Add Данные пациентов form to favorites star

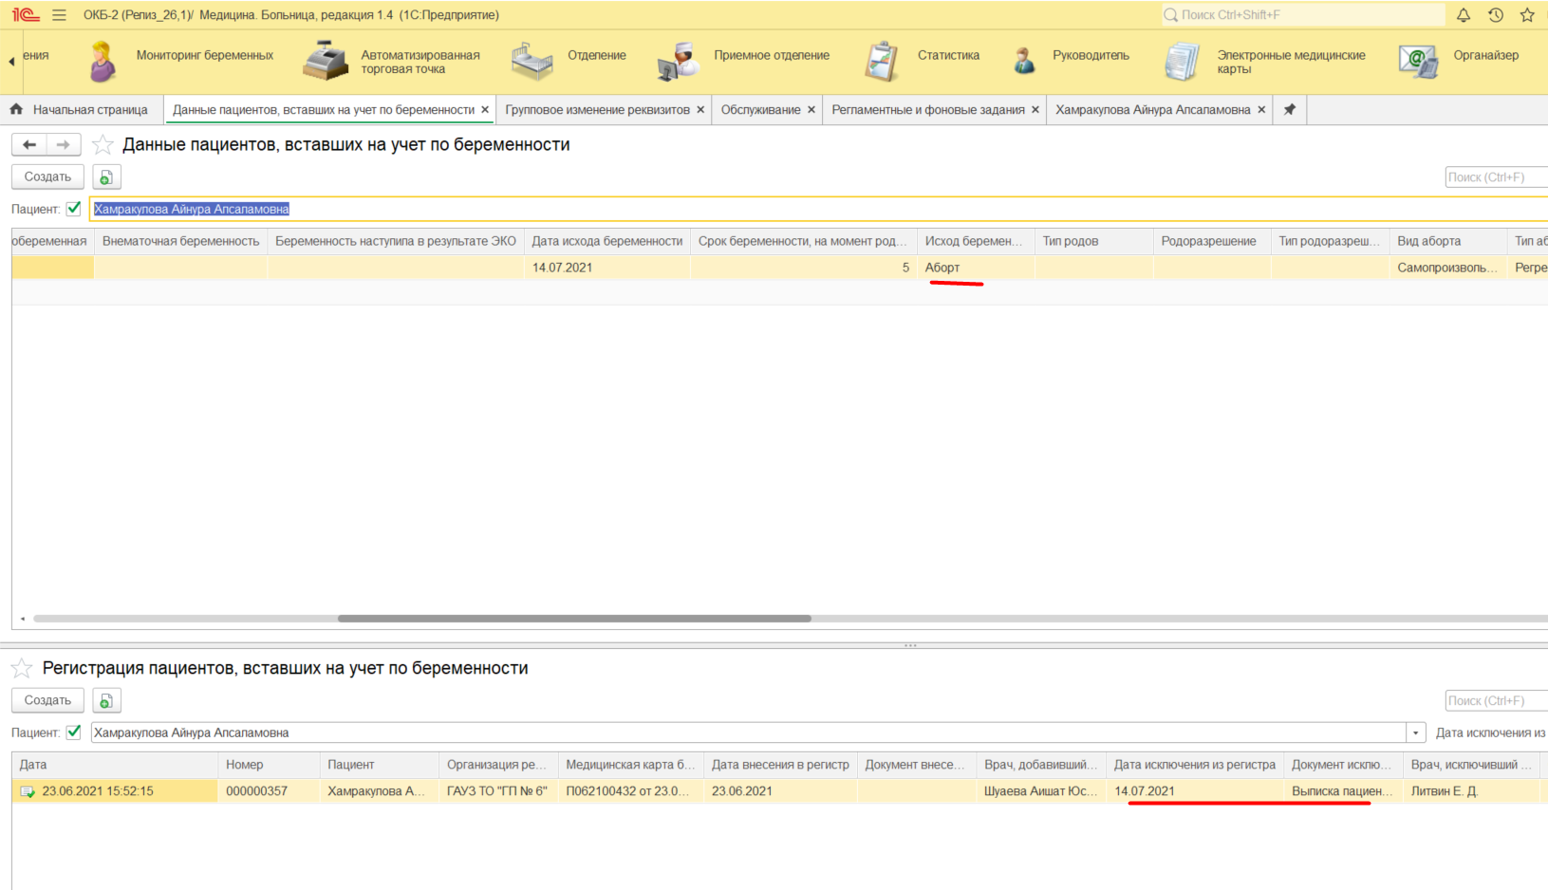(103, 145)
